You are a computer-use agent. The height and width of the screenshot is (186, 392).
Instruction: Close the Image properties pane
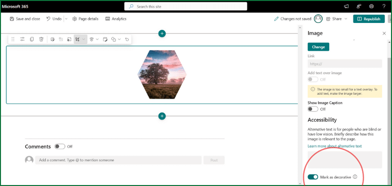(384, 33)
